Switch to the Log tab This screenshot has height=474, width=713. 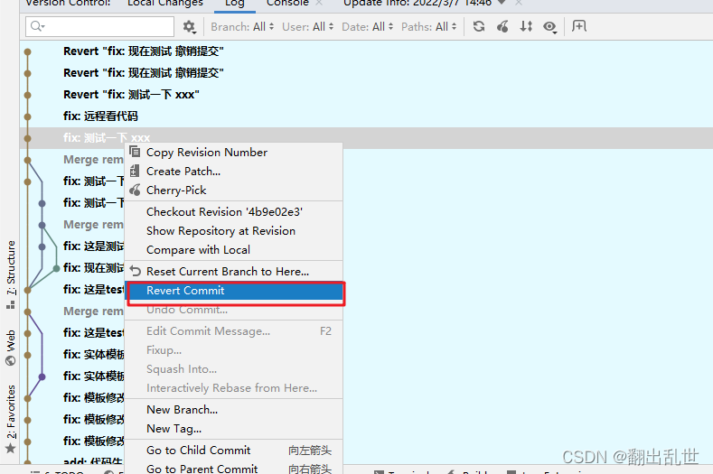[x=235, y=4]
